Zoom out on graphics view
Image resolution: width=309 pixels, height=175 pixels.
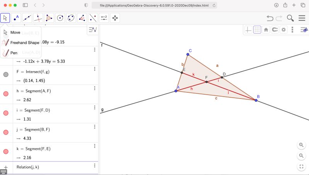pyautogui.click(x=301, y=156)
